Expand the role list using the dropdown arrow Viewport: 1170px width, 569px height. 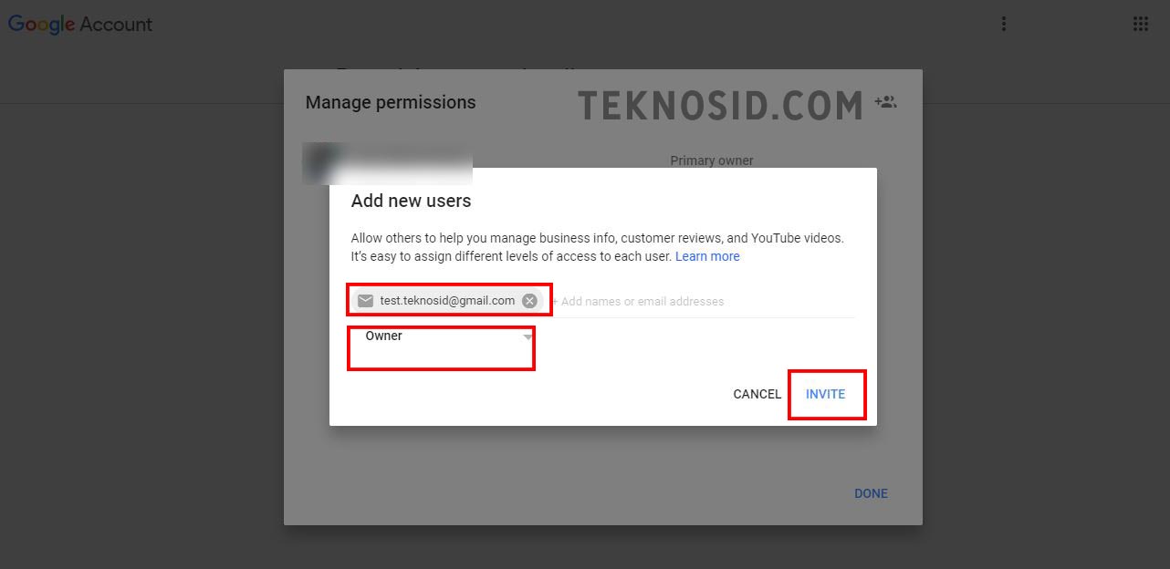pyautogui.click(x=528, y=337)
